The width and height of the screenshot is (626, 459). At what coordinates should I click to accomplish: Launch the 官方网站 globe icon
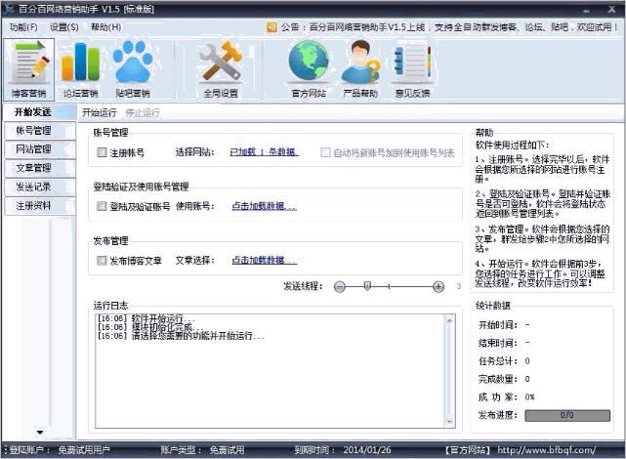(x=309, y=69)
